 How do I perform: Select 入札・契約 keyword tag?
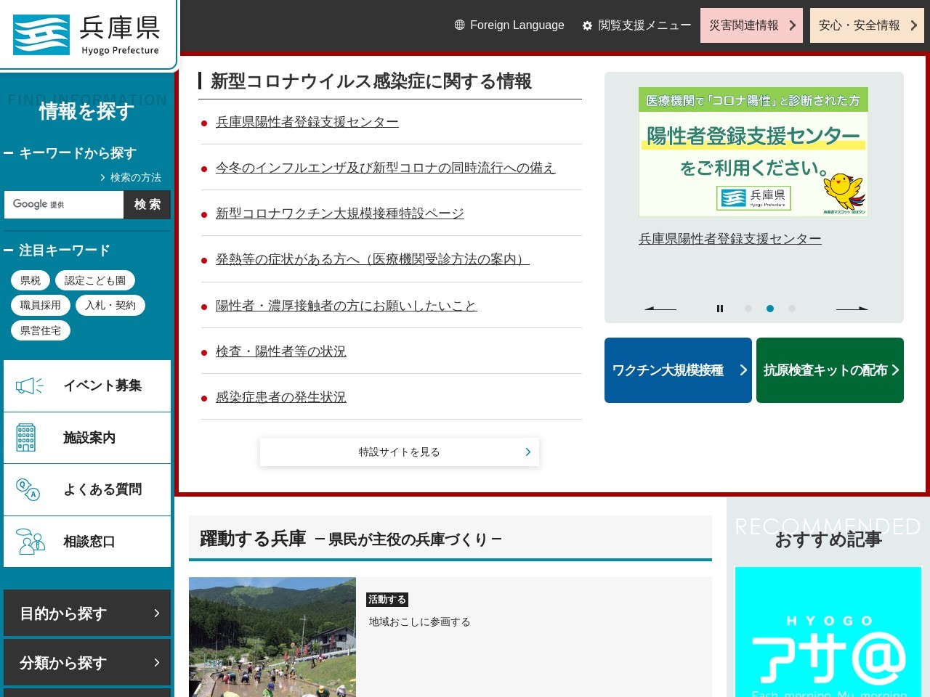pyautogui.click(x=110, y=305)
